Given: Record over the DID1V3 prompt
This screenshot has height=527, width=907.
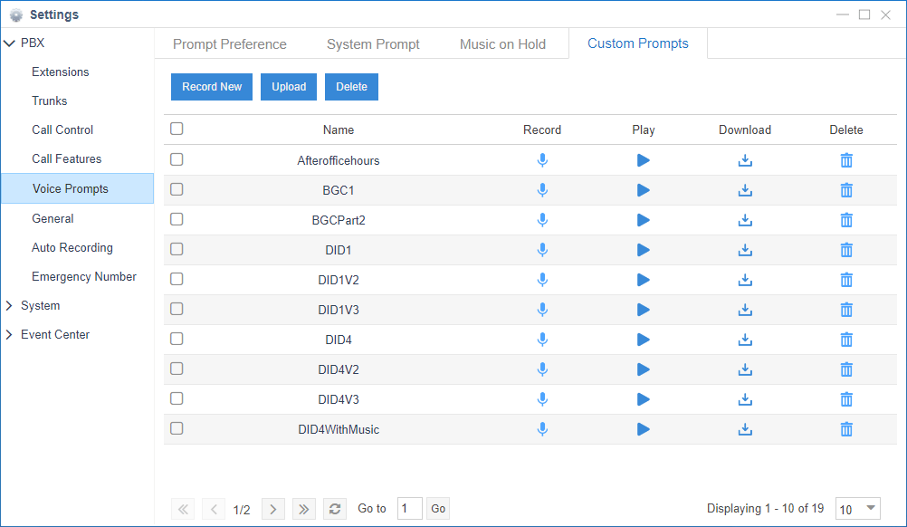Looking at the screenshot, I should tap(542, 310).
